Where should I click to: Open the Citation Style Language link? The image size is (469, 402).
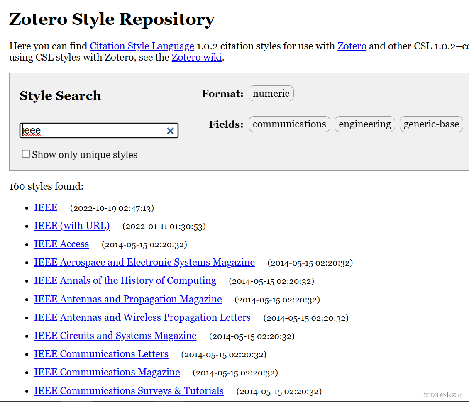(x=142, y=46)
